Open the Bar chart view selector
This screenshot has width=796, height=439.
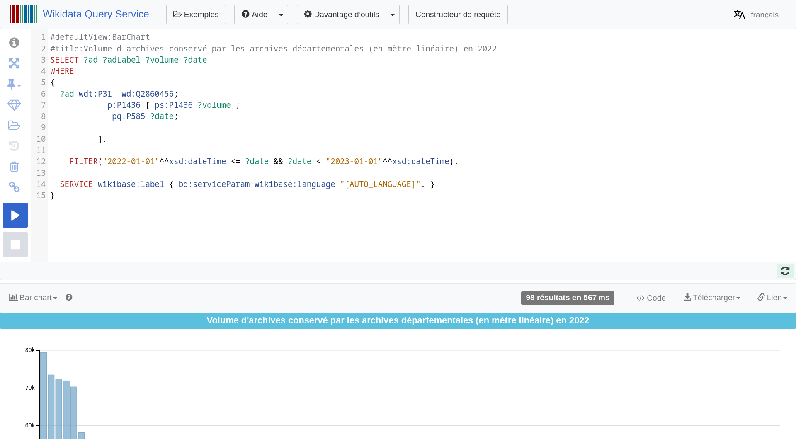(x=33, y=298)
